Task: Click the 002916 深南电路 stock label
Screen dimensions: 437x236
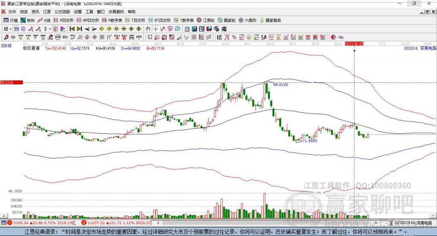Action: coord(420,48)
